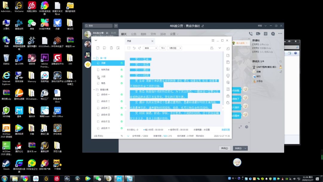Click the green check beside 角色

click(x=121, y=83)
